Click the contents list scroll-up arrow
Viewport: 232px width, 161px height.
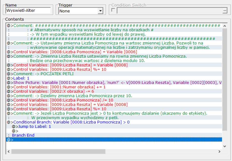point(225,26)
